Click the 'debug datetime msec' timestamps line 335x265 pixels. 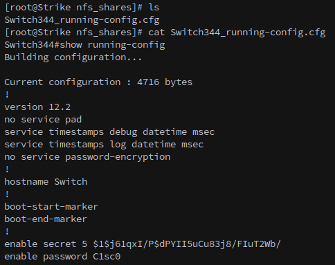pos(109,132)
